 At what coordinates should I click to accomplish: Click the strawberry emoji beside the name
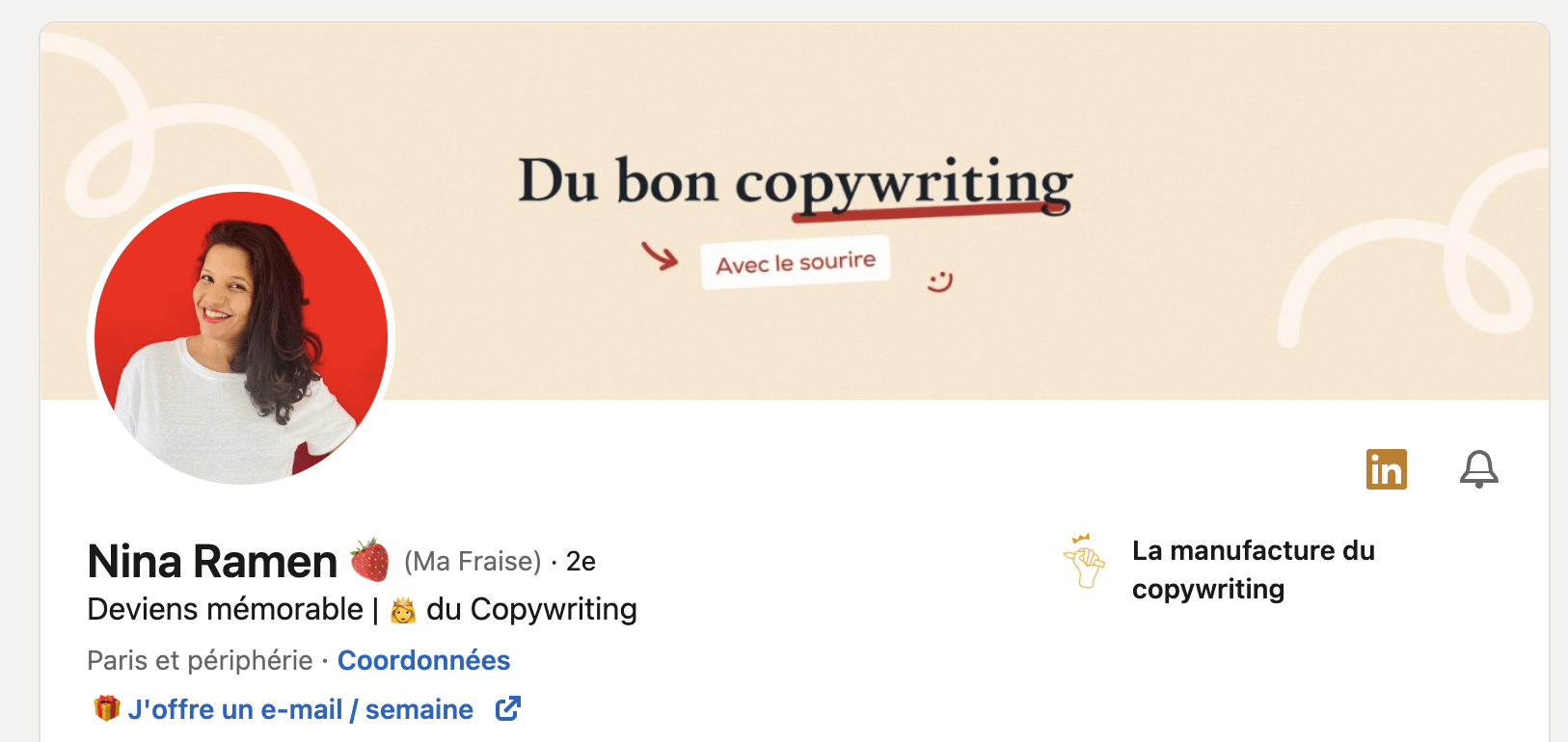(369, 561)
